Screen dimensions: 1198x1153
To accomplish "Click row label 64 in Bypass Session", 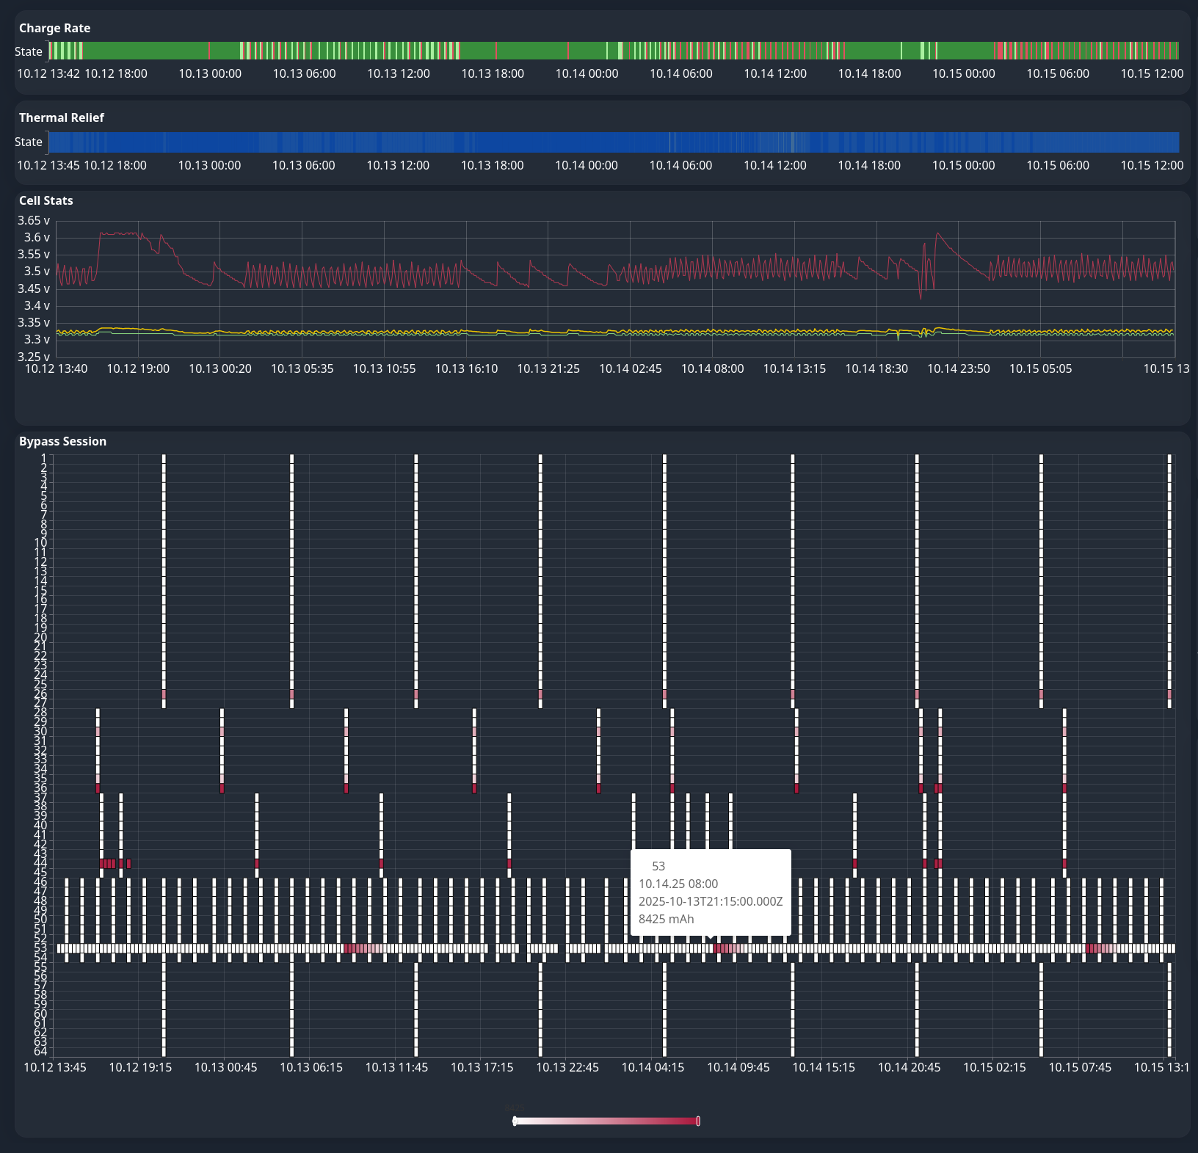I will click(40, 1052).
